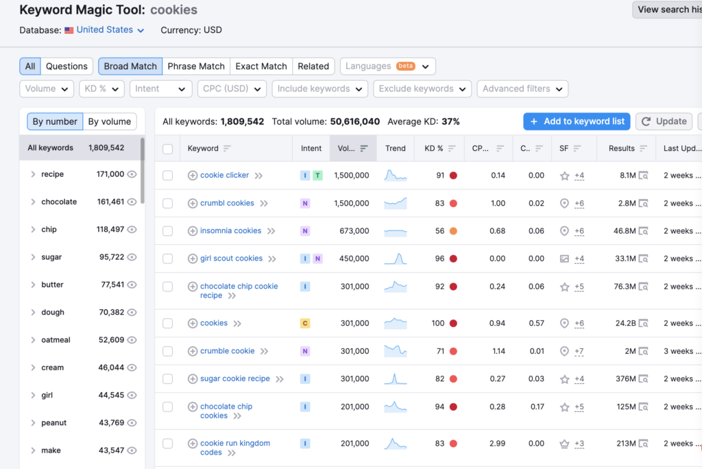702x469 pixels.
Task: Expand the sugar keyword group
Action: 33,257
